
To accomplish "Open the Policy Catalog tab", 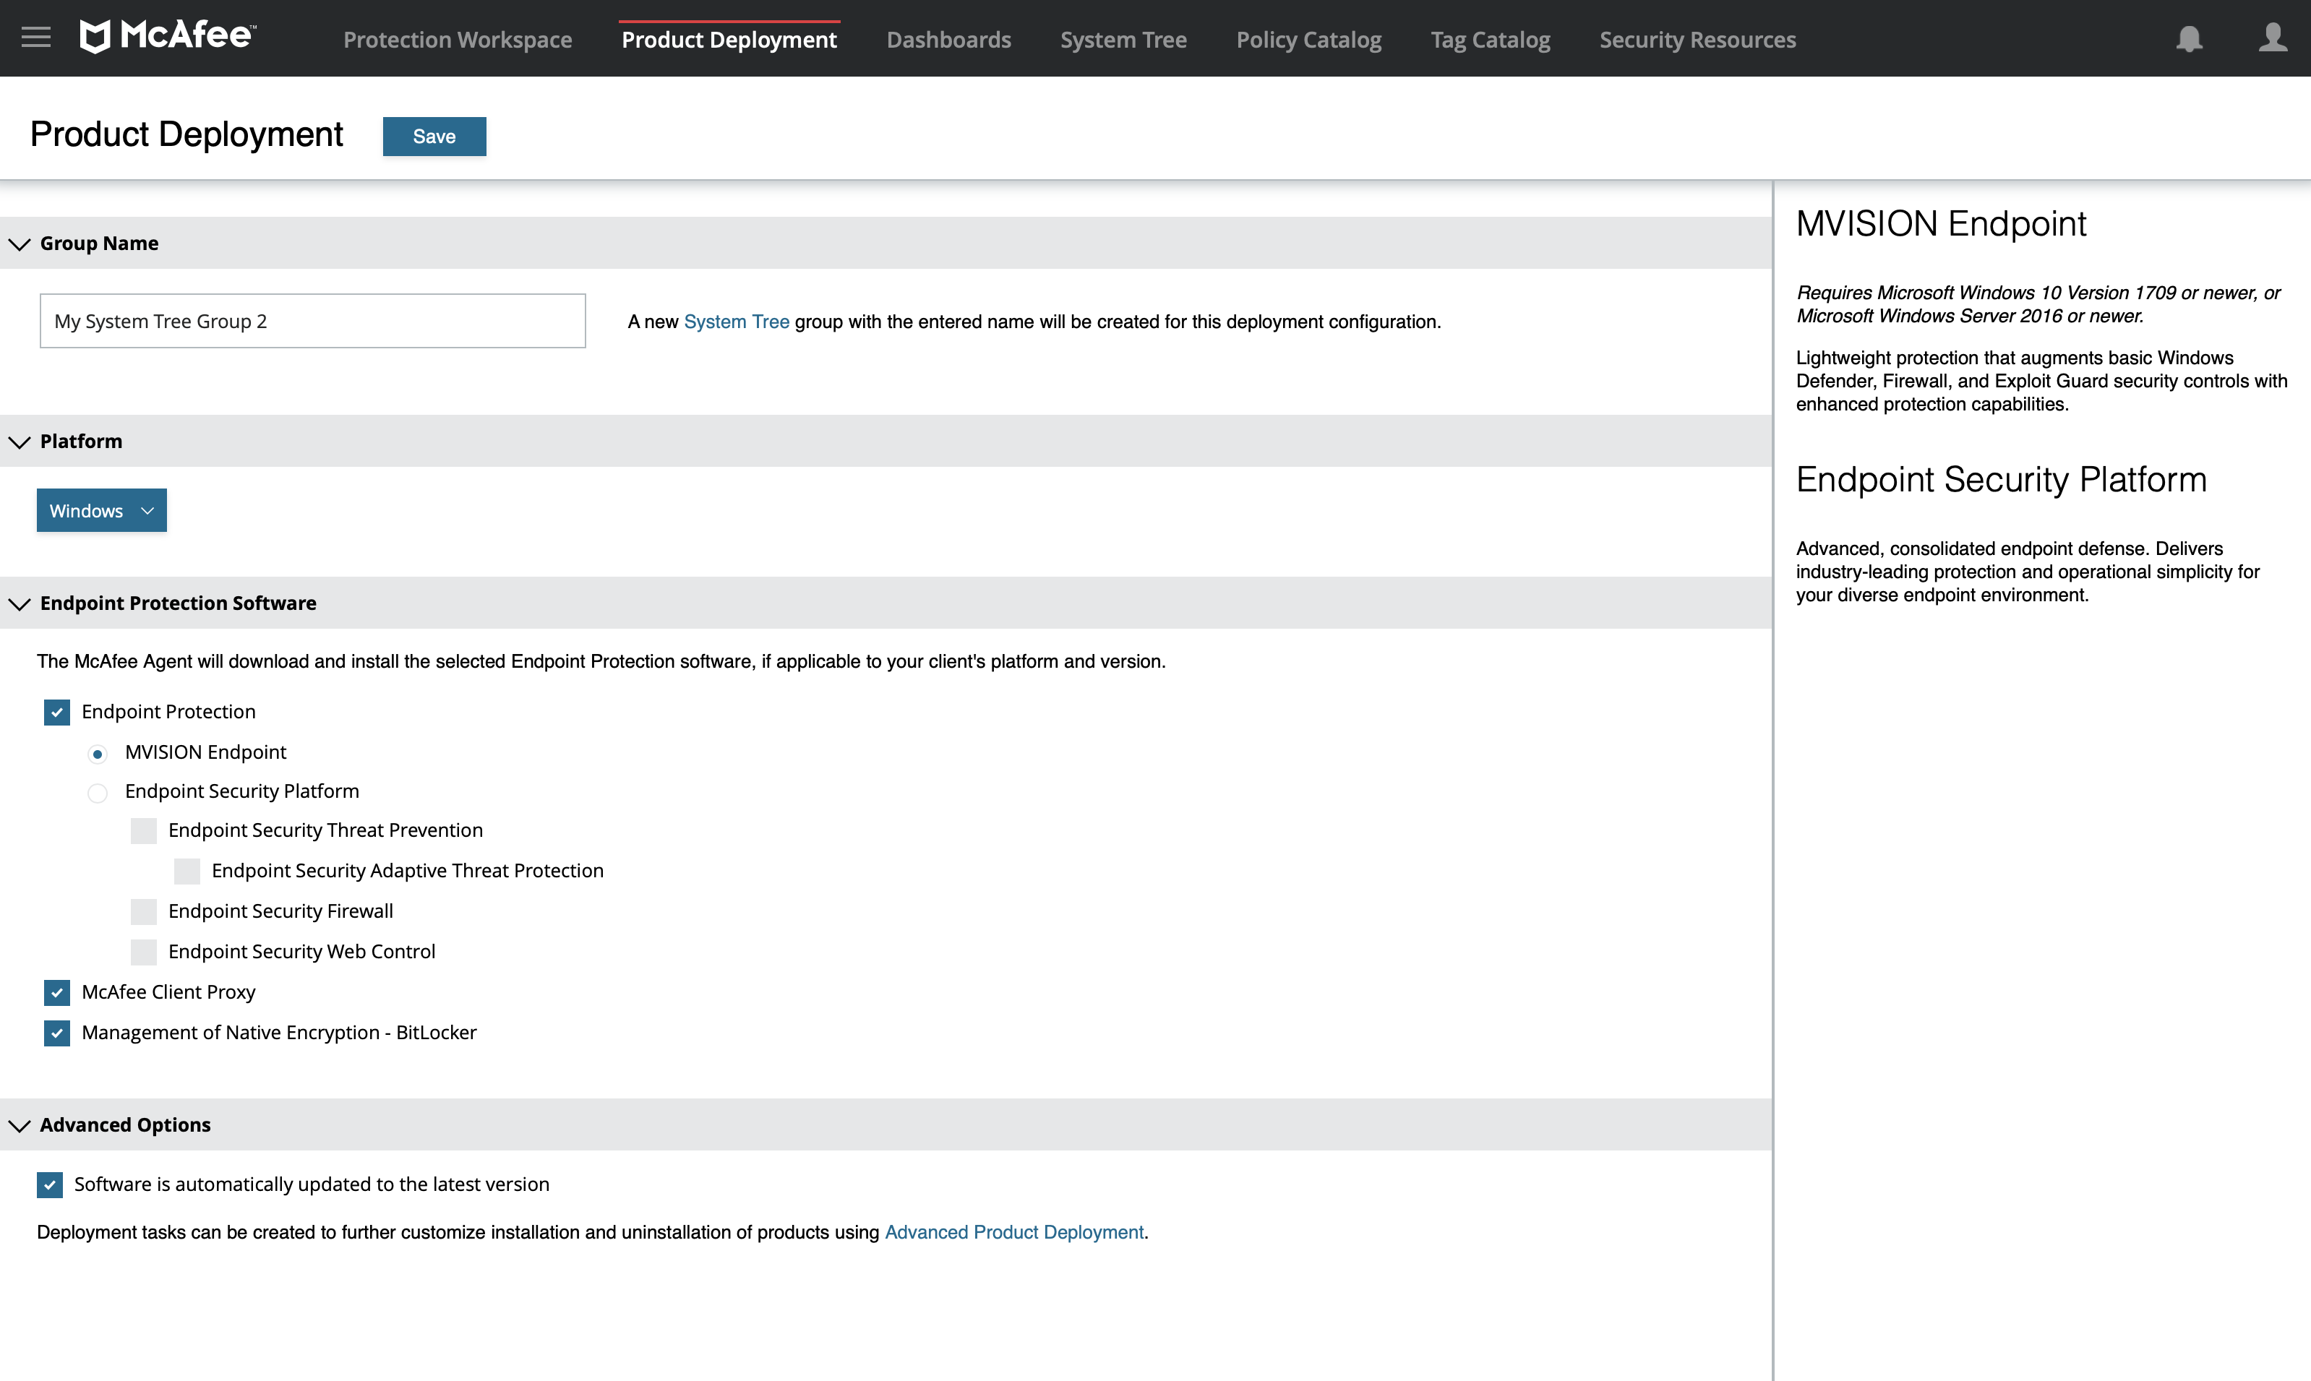I will coord(1308,39).
